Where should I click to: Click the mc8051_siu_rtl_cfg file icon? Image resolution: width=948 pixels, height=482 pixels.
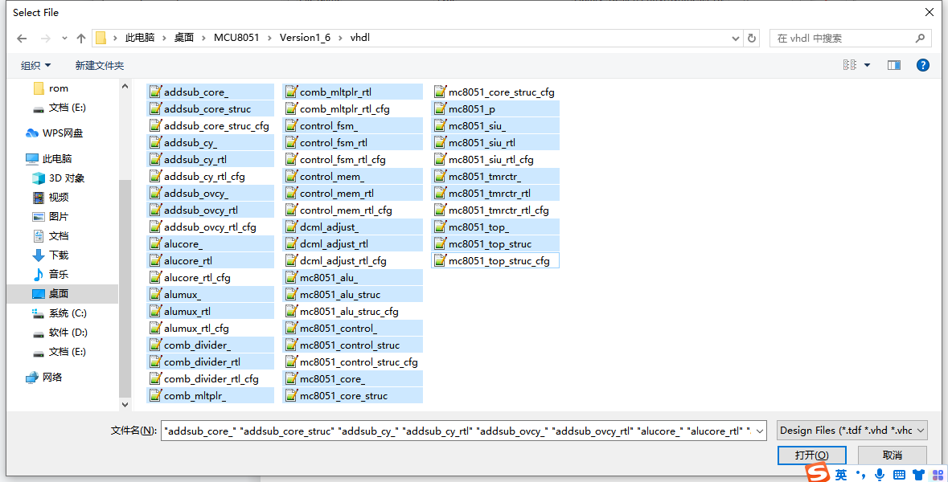440,159
